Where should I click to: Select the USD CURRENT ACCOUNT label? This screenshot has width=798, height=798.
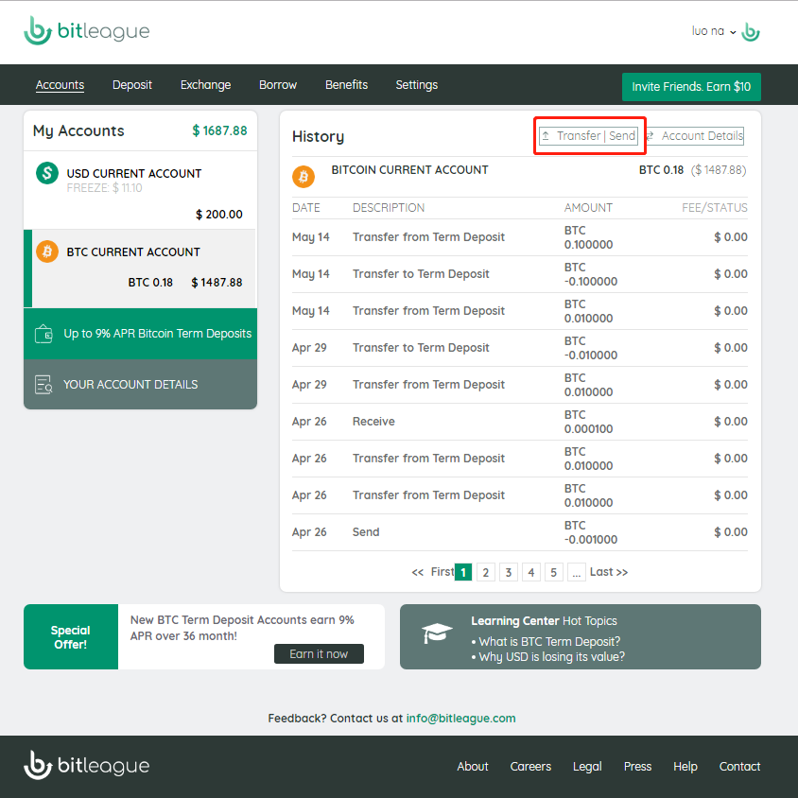tap(134, 174)
